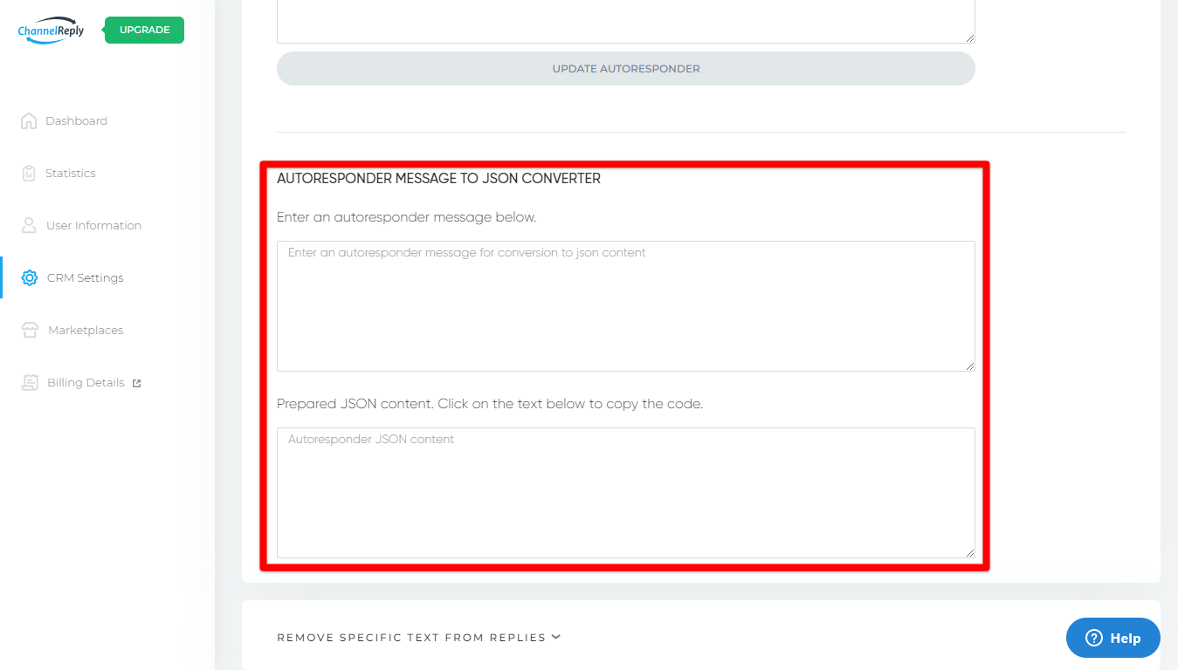This screenshot has width=1178, height=670.
Task: Click the Billing Details receipt icon
Action: coord(31,382)
